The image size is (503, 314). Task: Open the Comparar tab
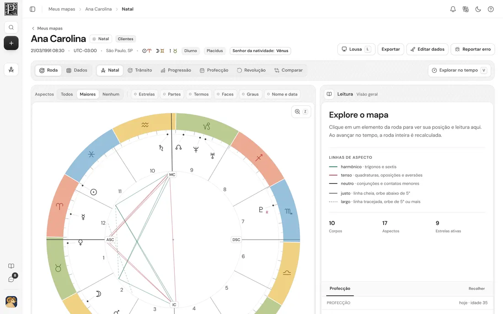(x=289, y=70)
